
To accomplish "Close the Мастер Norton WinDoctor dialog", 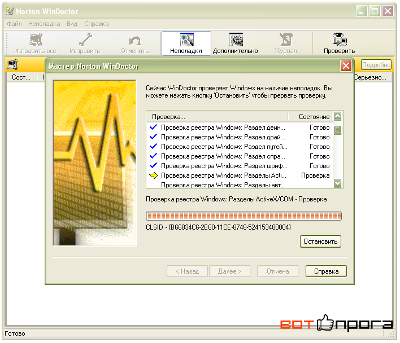I will coord(346,66).
